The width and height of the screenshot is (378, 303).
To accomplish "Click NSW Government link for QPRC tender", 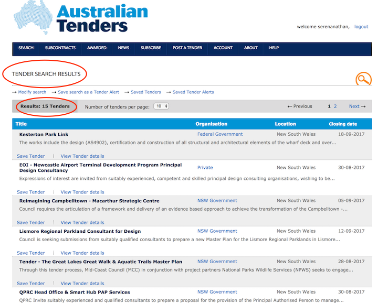I will coord(217,292).
